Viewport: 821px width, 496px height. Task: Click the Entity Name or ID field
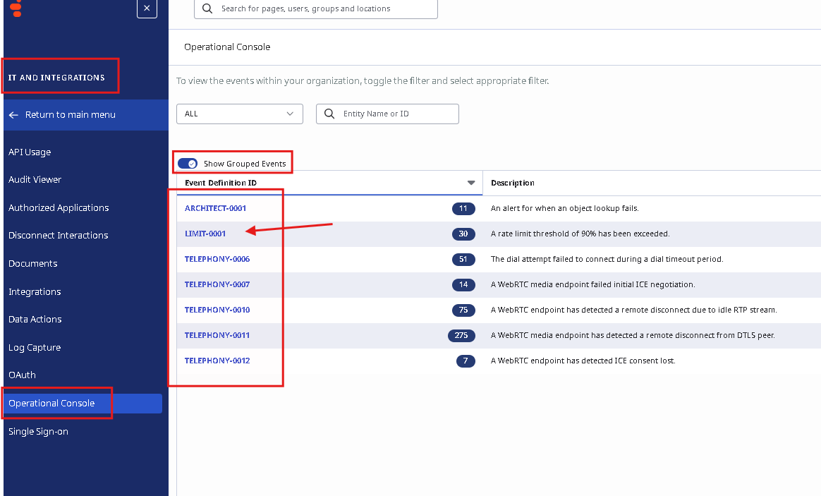click(396, 114)
